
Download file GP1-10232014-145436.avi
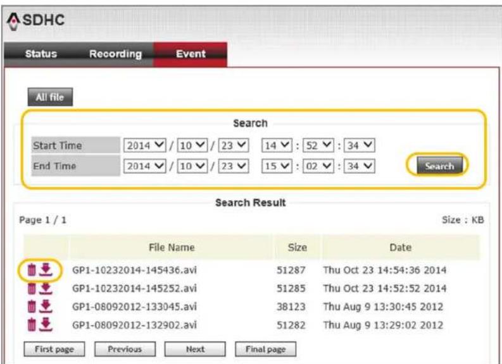(46, 270)
